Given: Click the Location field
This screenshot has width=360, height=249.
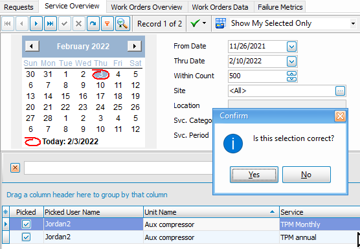Looking at the screenshot, I should (x=287, y=104).
